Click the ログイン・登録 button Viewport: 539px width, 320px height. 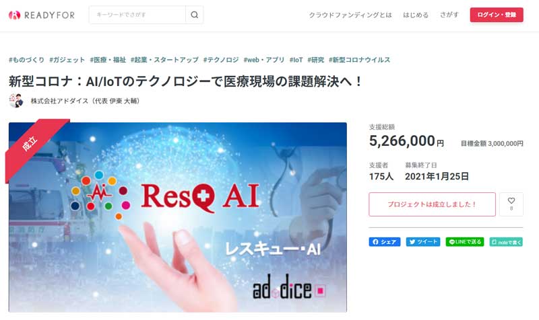click(x=497, y=15)
